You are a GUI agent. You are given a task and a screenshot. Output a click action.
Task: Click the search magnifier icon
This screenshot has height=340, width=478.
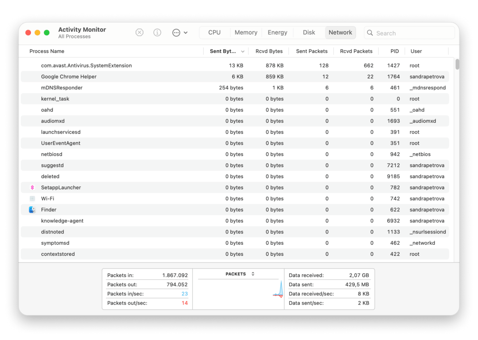pos(370,33)
